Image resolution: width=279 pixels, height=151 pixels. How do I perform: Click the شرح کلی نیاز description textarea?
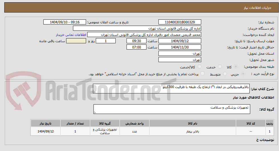tap(171, 89)
